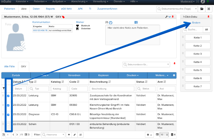Toggle the select-all checkbox in table header
Screen dimensions: 214x139
[8, 82]
